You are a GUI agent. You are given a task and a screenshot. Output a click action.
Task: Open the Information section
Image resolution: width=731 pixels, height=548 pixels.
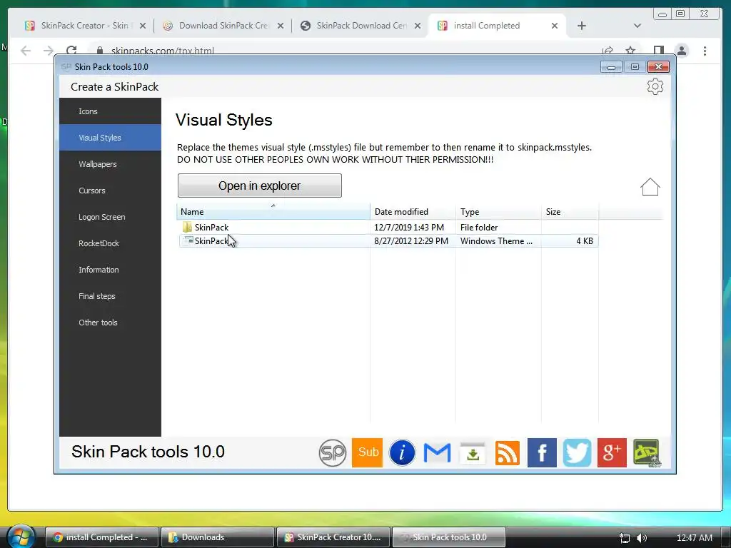110,270
